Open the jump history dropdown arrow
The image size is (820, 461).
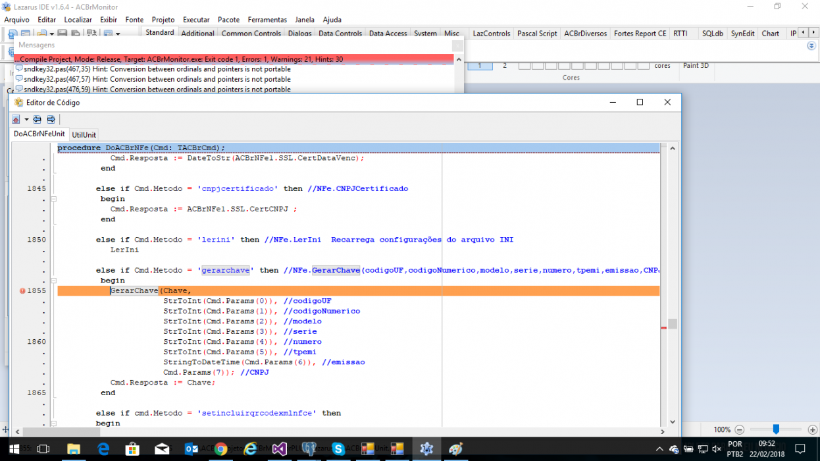click(26, 119)
